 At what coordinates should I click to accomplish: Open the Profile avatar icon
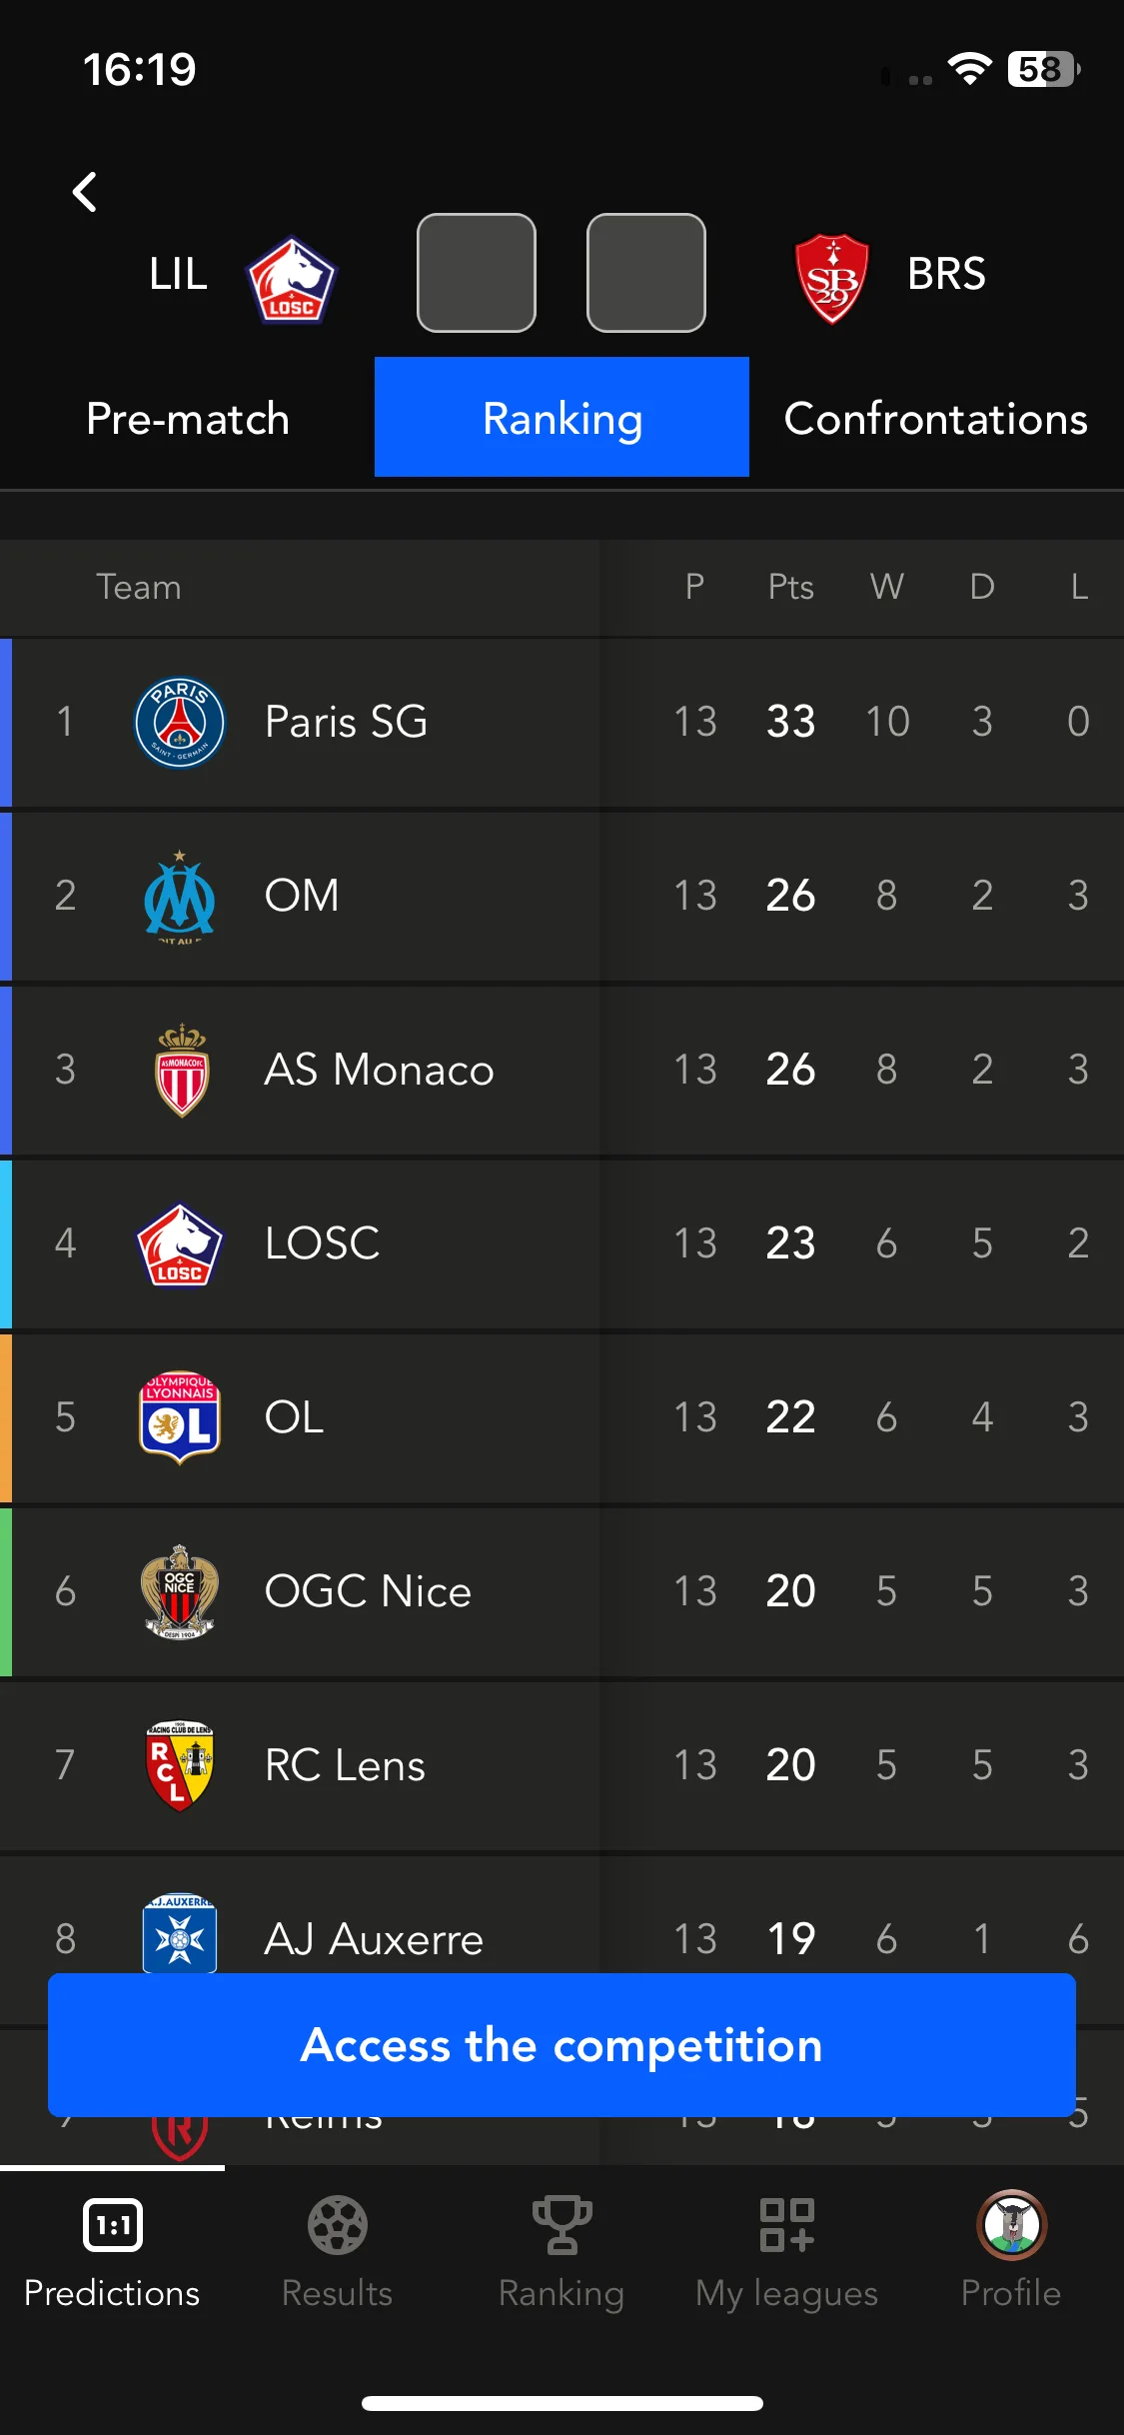coord(1011,2225)
